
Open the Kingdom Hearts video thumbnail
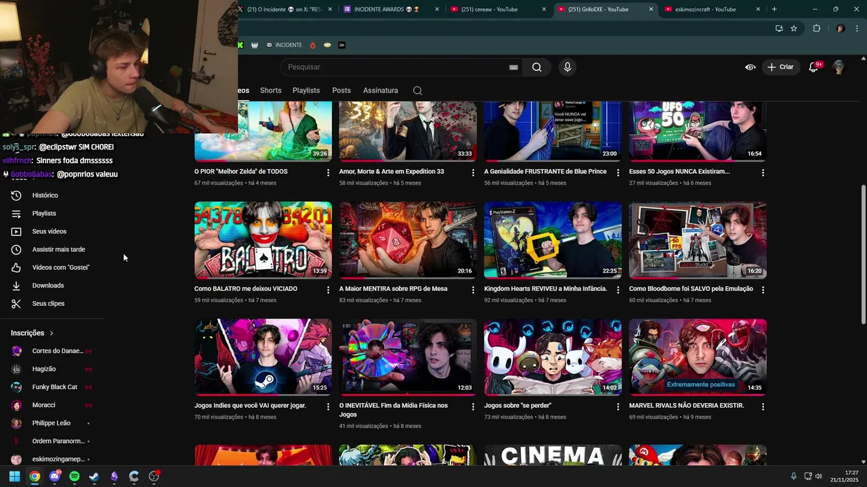553,240
